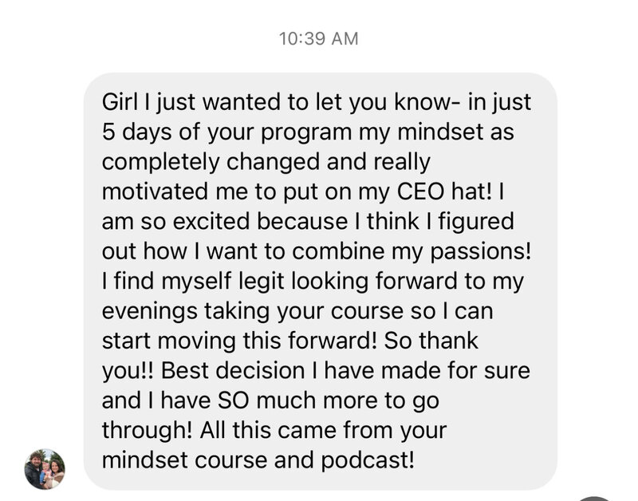Click the word "through!" in the message
Viewport: 638px width, 501px height.
(147, 431)
